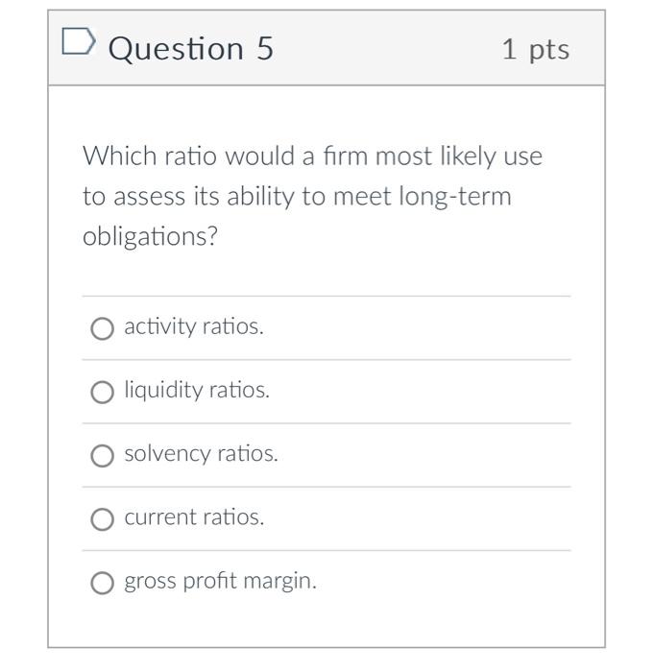The height and width of the screenshot is (672, 654).
Task: Choose the 'liquidity ratios.' radio button
Action: [x=102, y=393]
